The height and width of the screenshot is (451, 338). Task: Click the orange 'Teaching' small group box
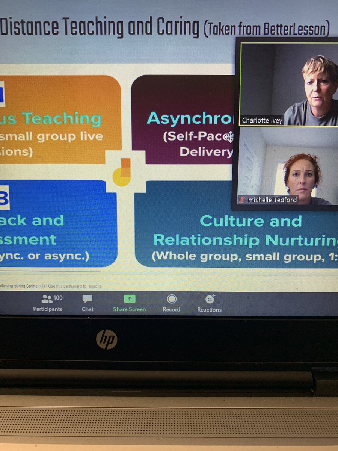coord(60,120)
